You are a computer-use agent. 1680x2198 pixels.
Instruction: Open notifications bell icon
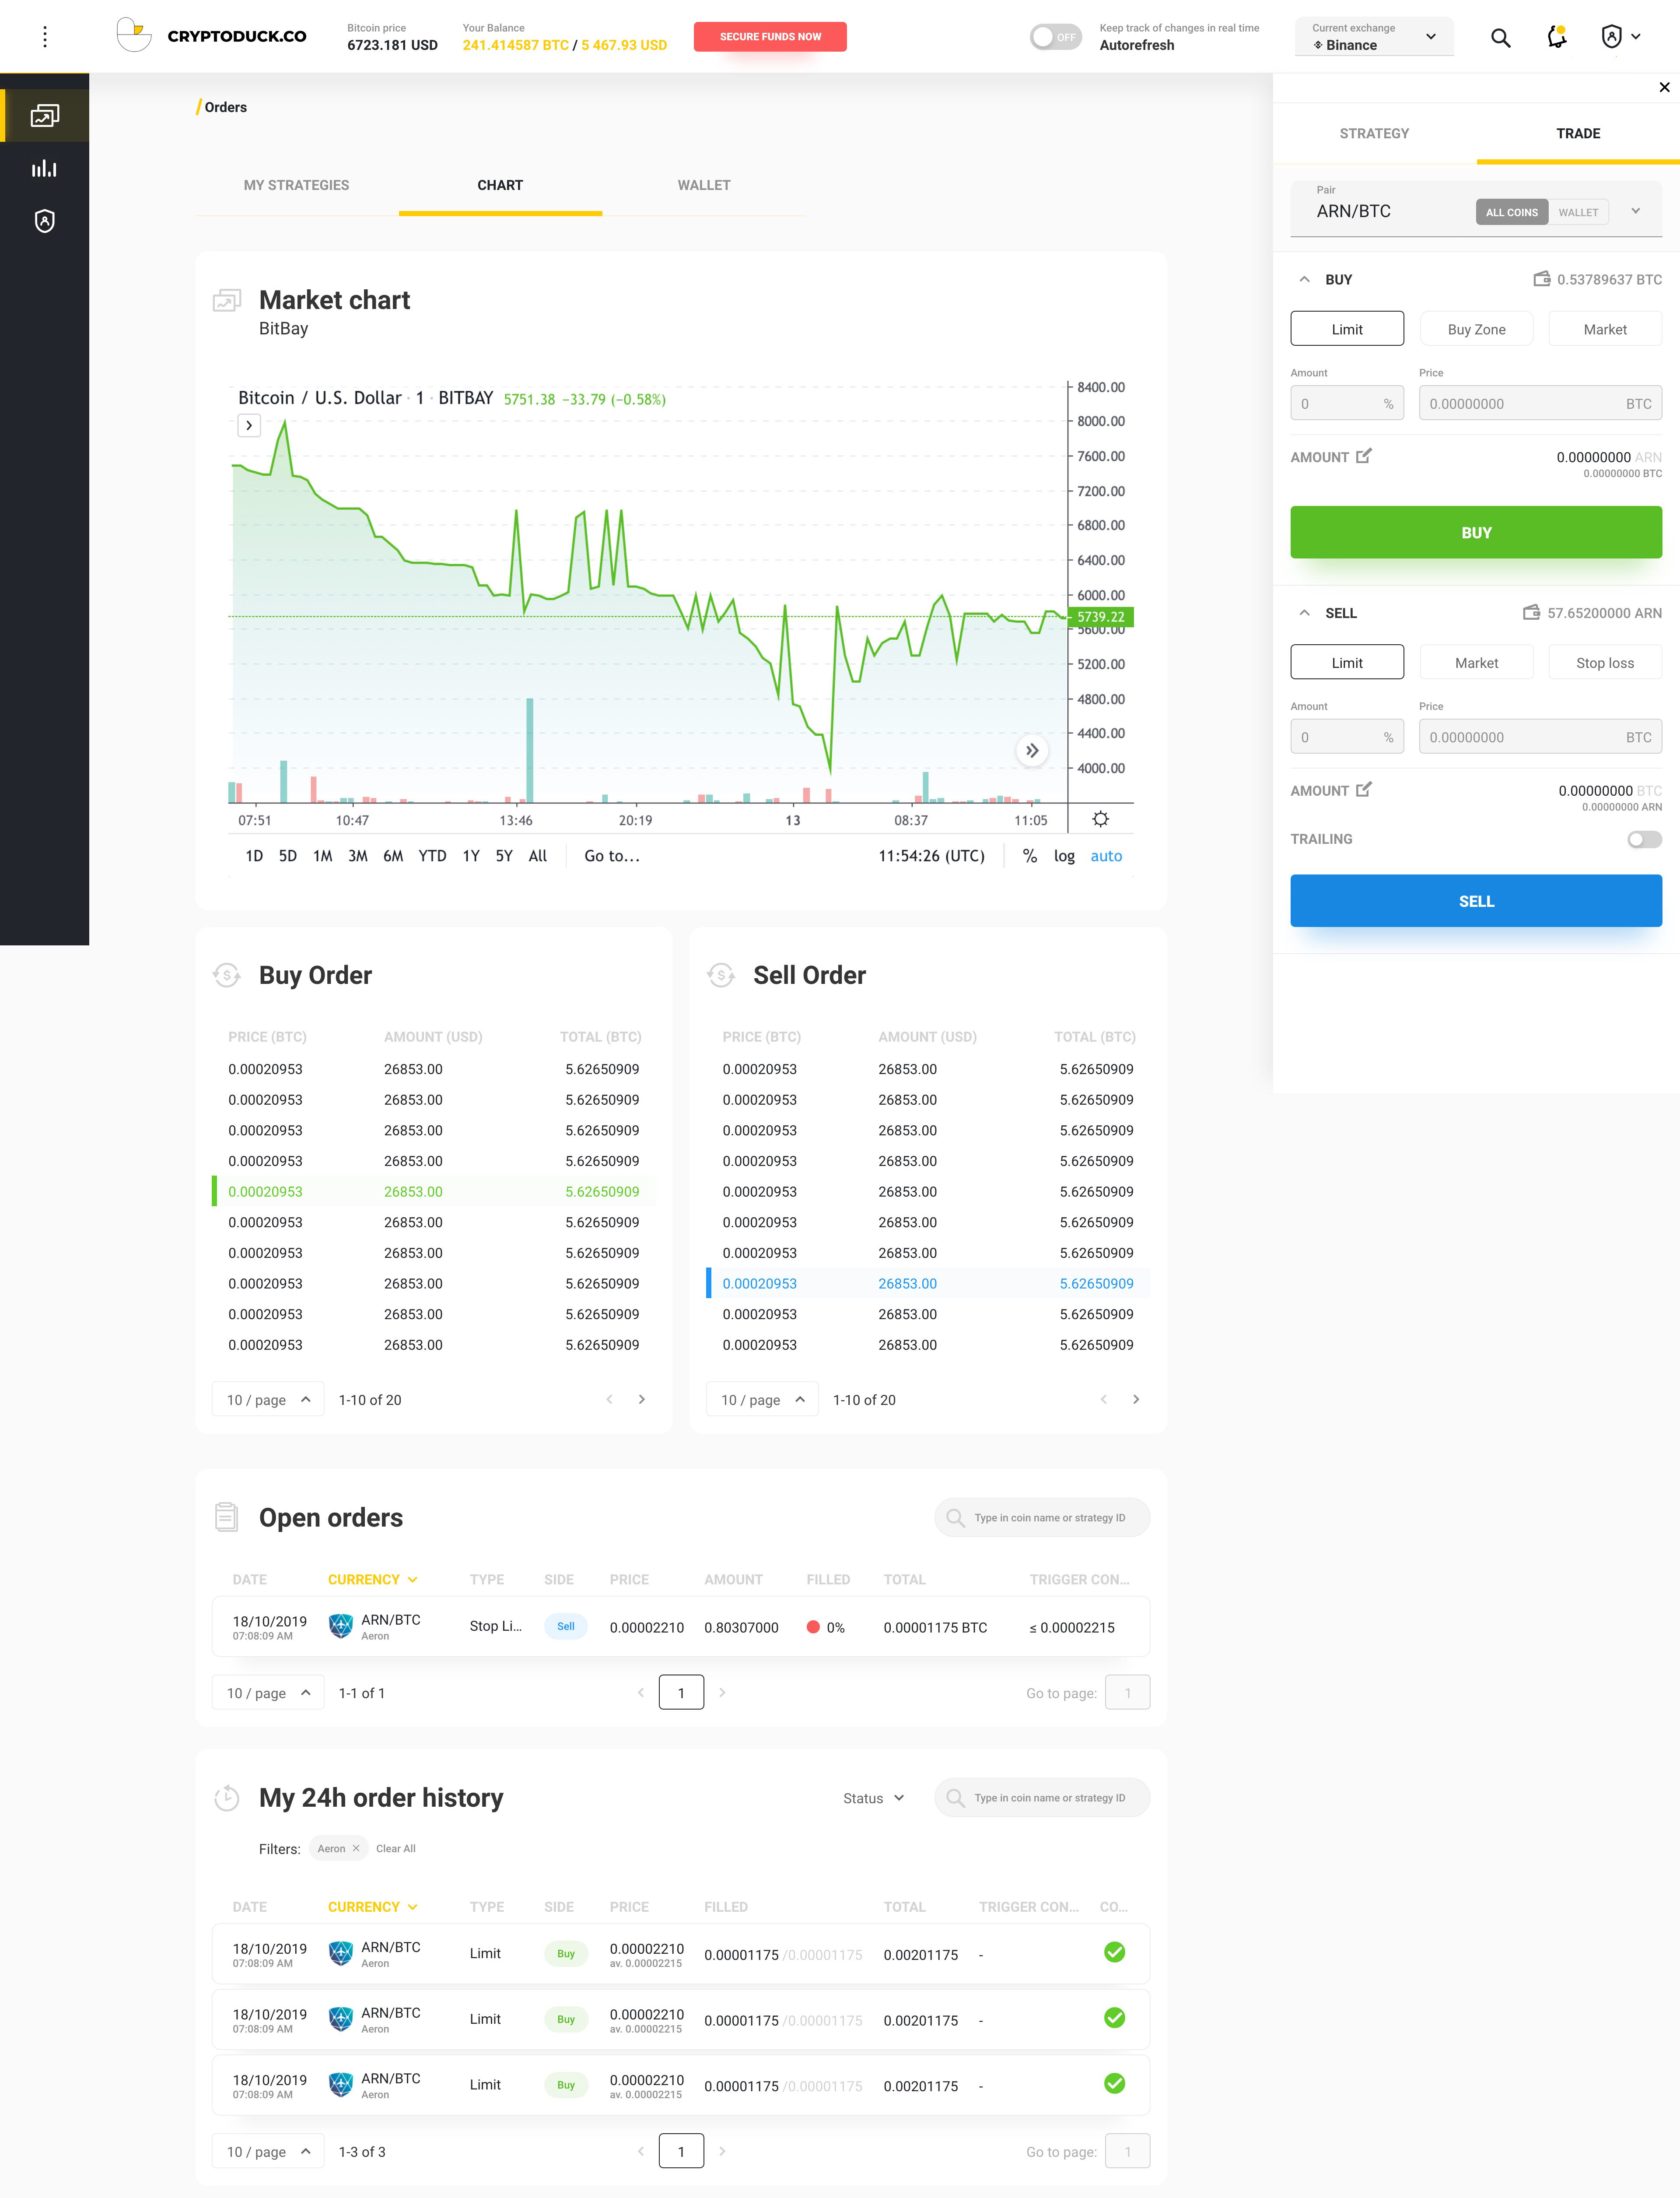click(x=1557, y=37)
